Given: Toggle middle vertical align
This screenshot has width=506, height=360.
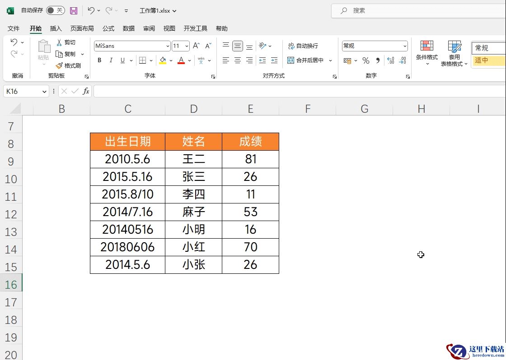Looking at the screenshot, I should (x=238, y=46).
